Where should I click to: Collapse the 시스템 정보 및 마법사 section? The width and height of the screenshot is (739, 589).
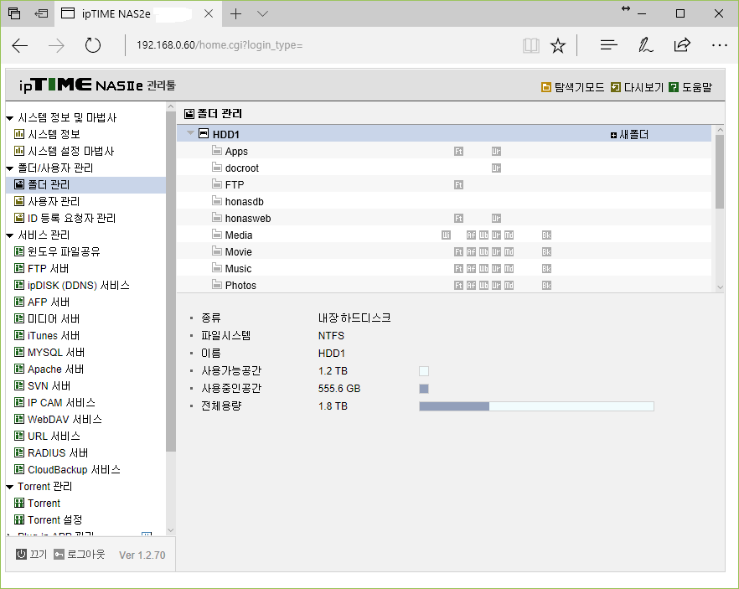[9, 118]
